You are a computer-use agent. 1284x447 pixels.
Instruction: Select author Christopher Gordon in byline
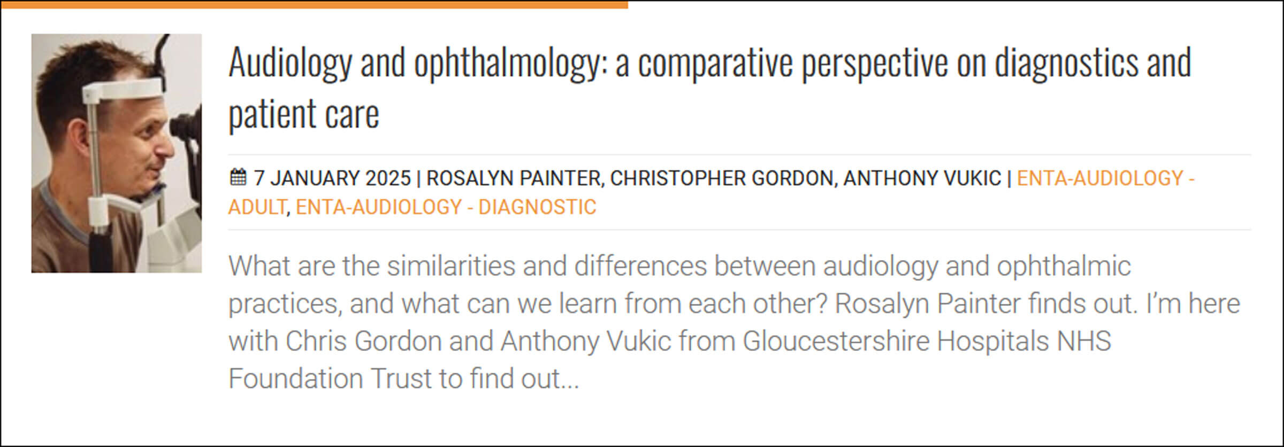[722, 178]
